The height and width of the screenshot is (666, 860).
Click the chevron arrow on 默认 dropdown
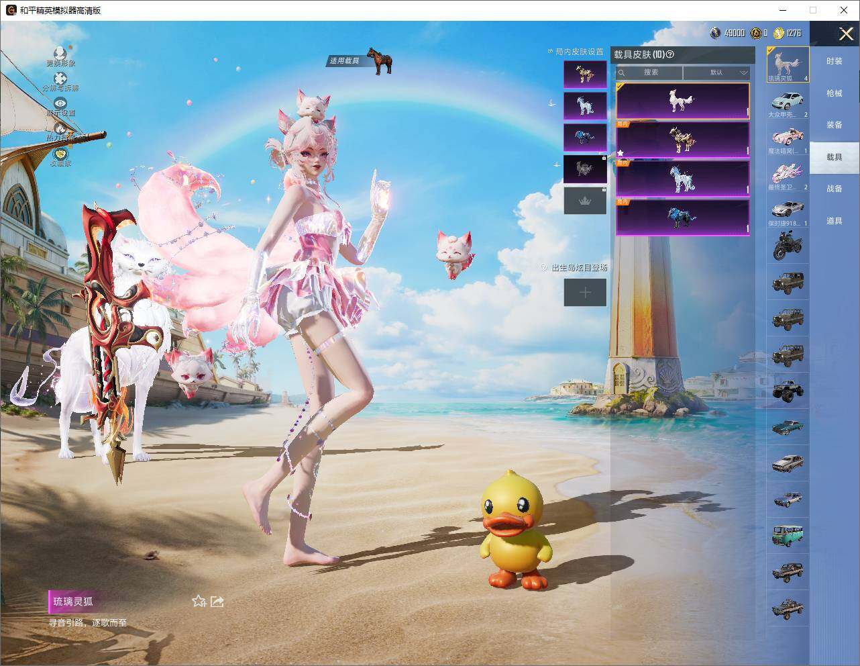click(743, 73)
